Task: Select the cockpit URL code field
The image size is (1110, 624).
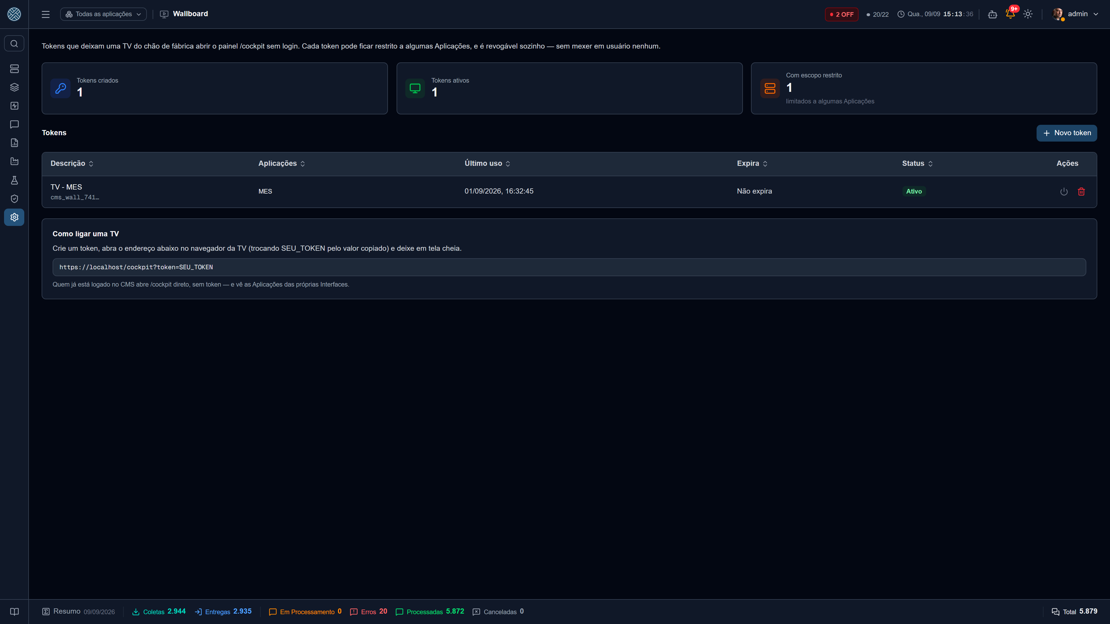Action: pos(569,268)
